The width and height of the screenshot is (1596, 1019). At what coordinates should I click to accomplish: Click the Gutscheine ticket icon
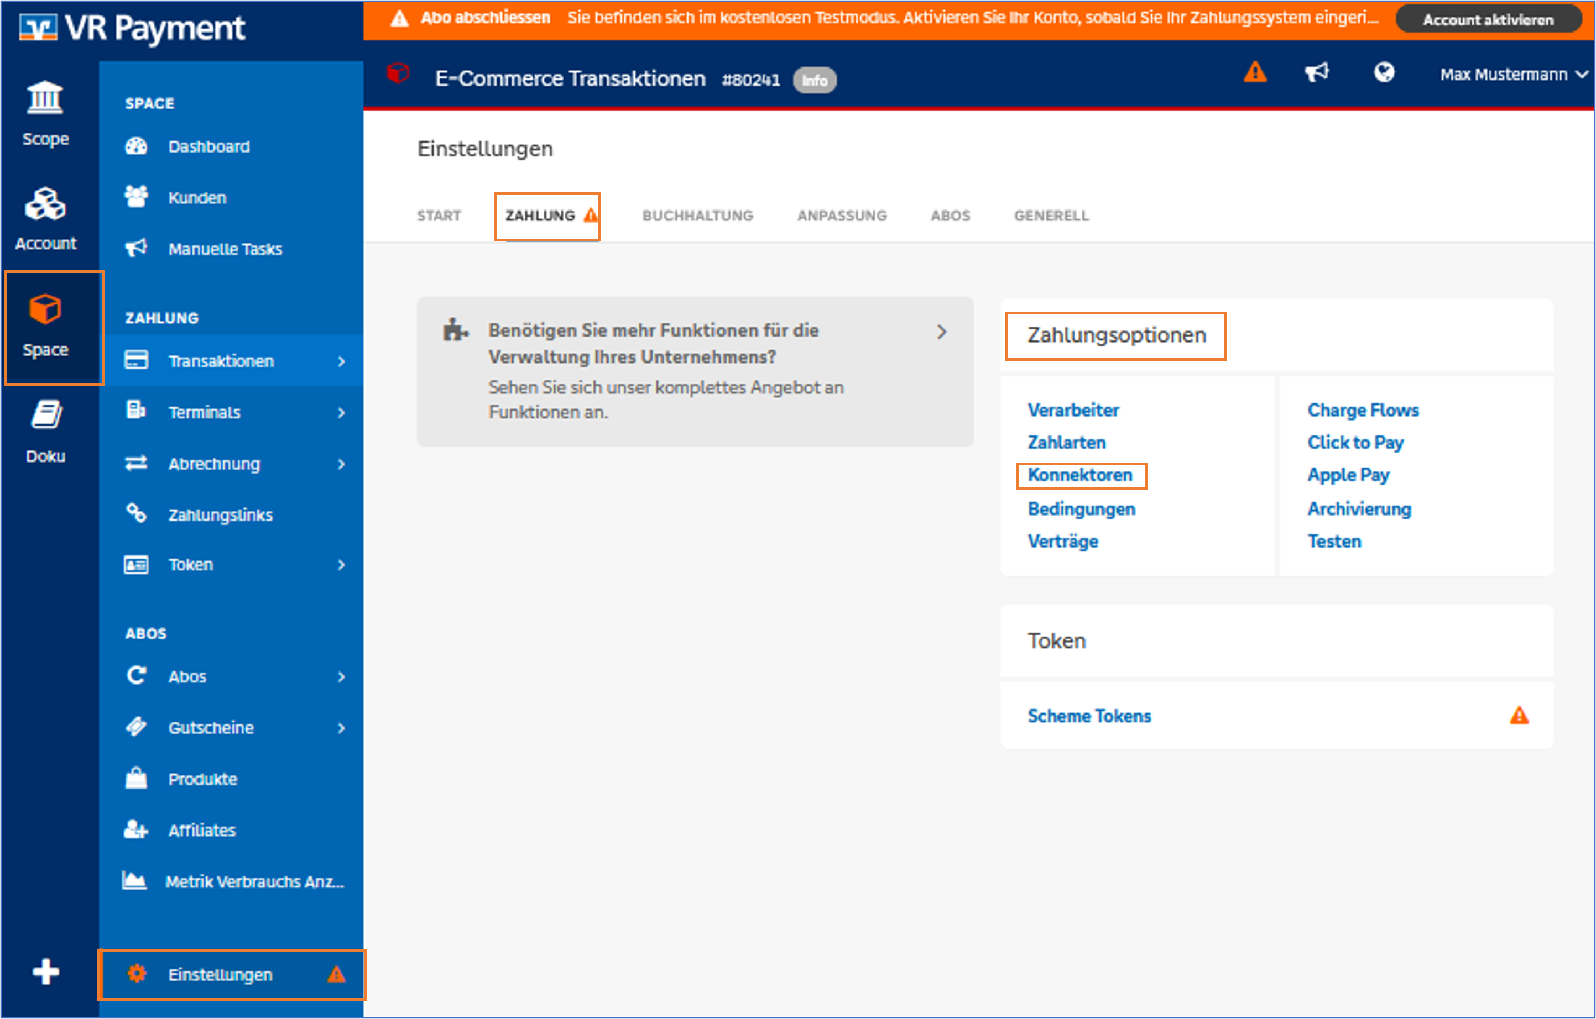coord(137,727)
